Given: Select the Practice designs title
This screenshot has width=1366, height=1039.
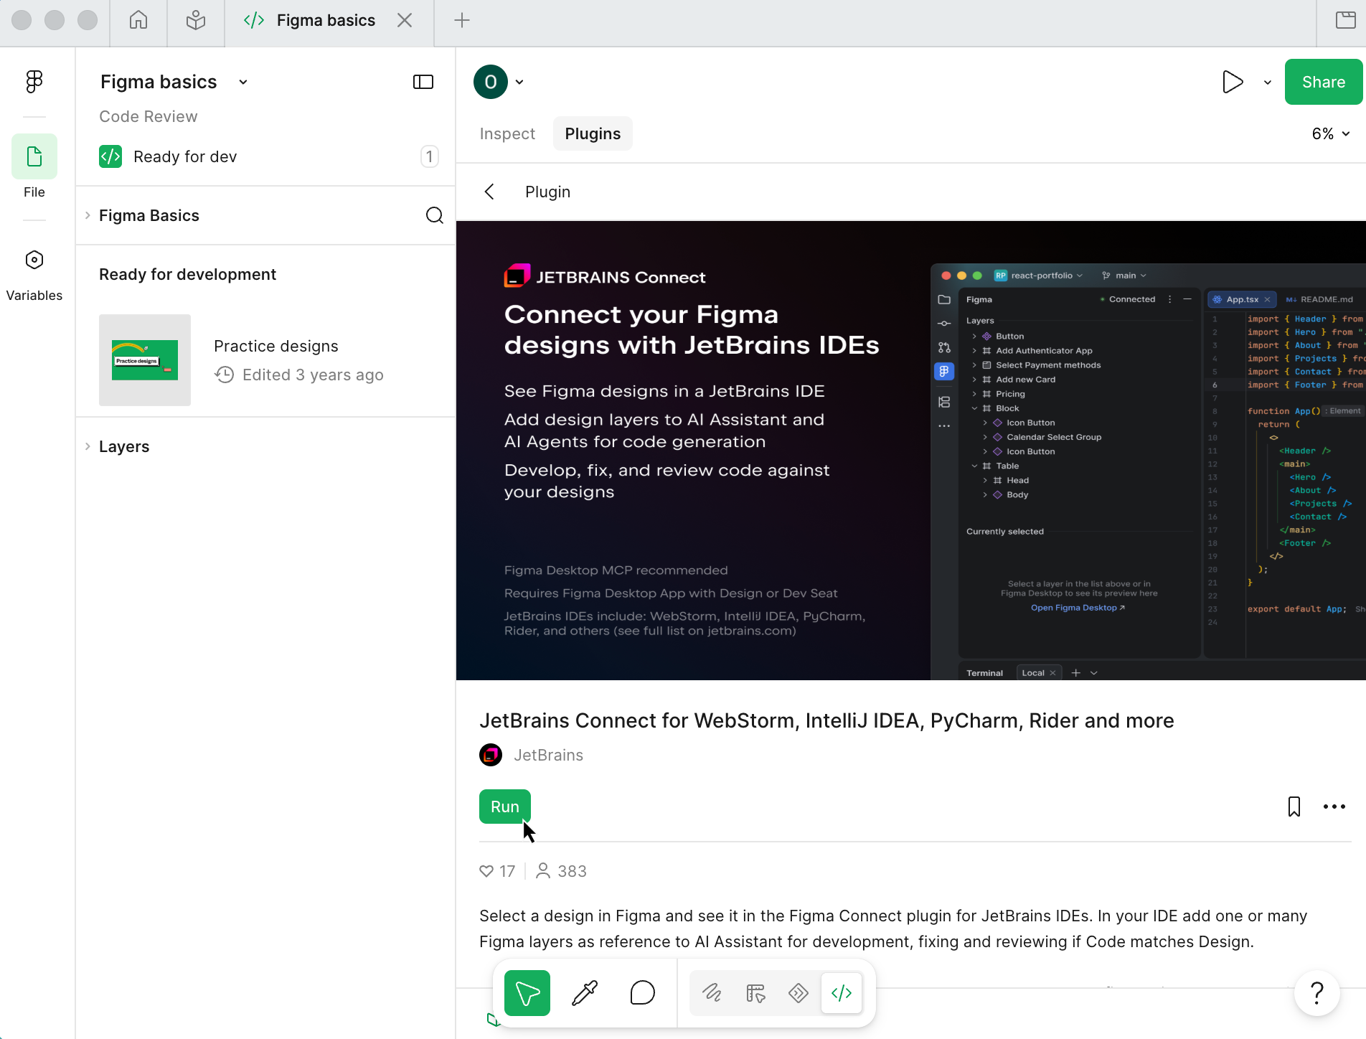Looking at the screenshot, I should 276,346.
